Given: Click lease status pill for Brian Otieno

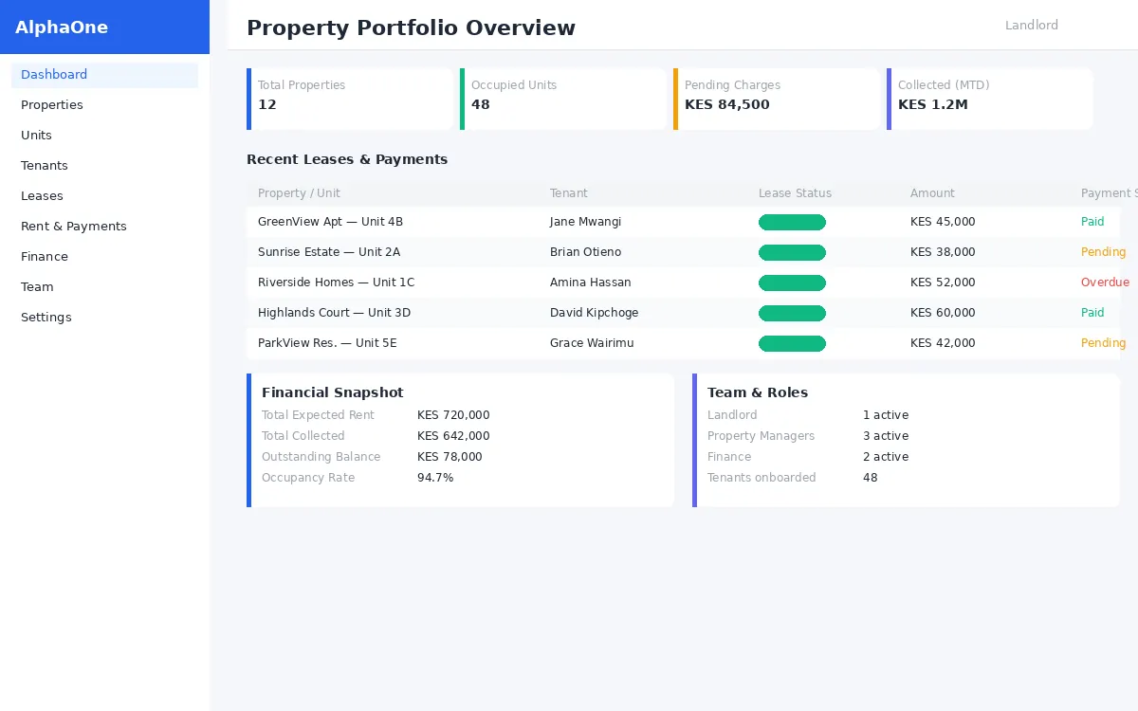Looking at the screenshot, I should click(792, 252).
